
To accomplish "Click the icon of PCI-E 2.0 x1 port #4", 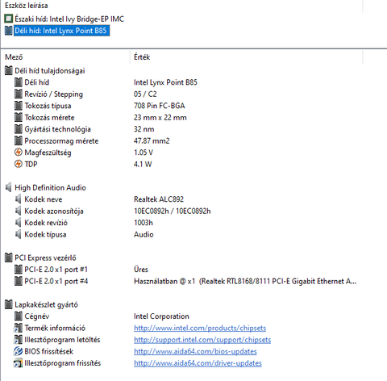I will 19,281.
